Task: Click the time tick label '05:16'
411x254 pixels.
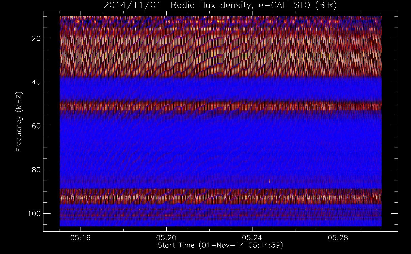Action: pos(81,238)
